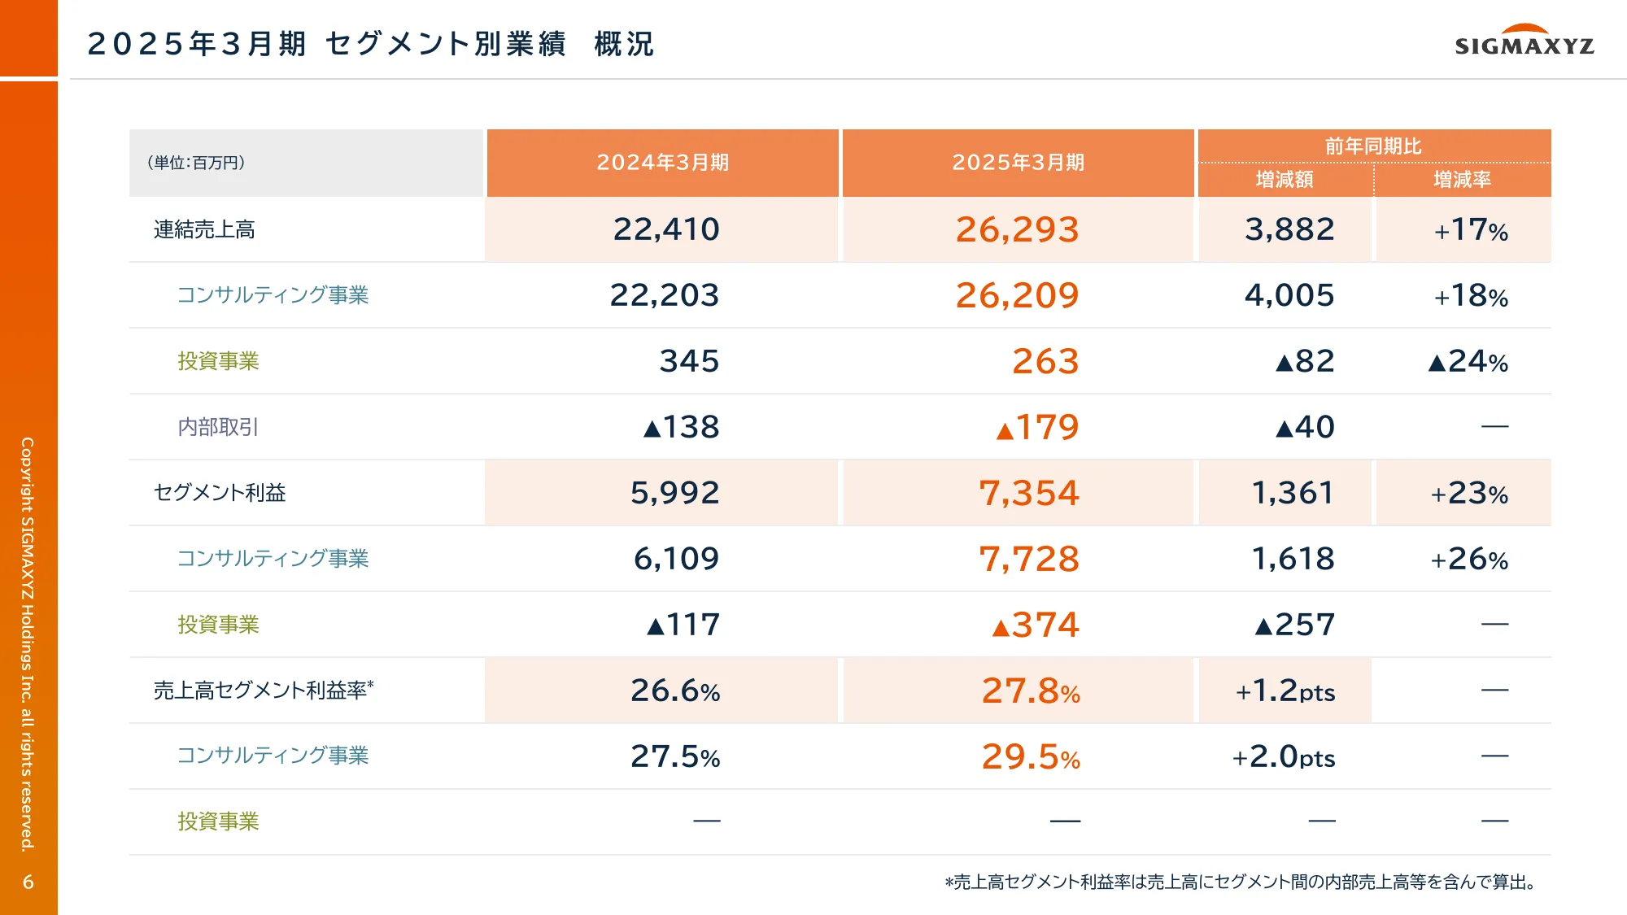Viewport: 1627px width, 915px height.
Task: Click the 前年同期比 header cell
Action: [x=1373, y=146]
